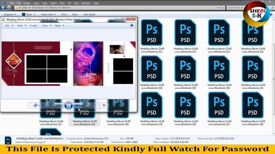
Task: Select Wedding Album 12x36 (13) PSD icon
Action: coord(219,33)
